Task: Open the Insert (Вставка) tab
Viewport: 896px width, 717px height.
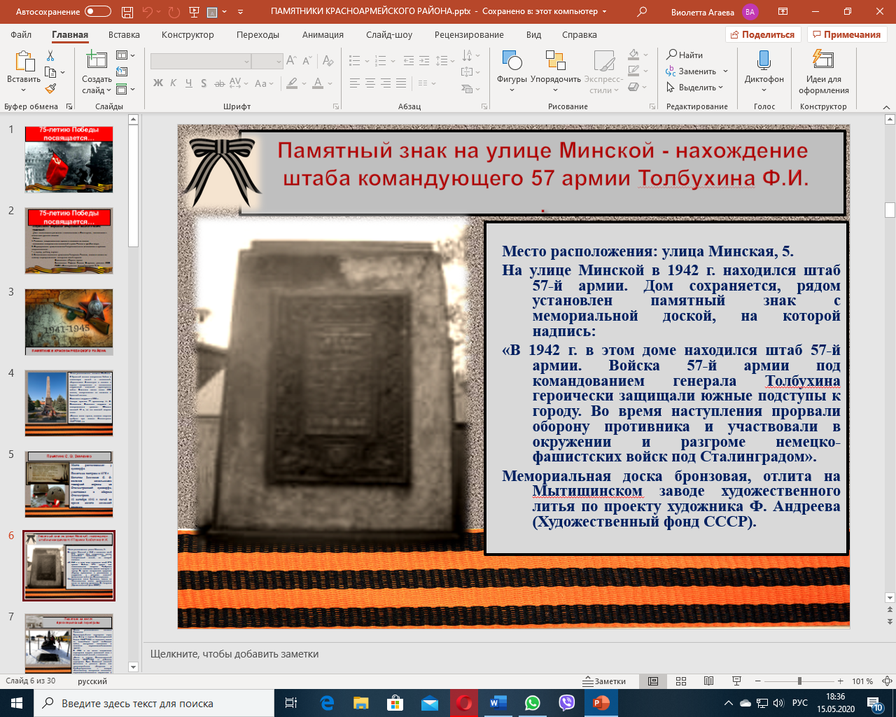Action: [124, 35]
